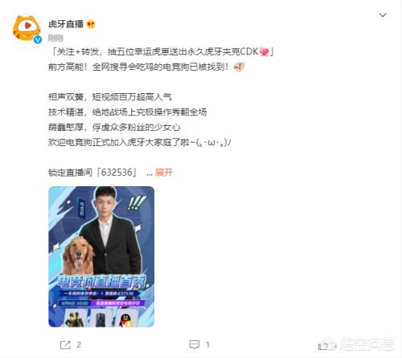
Task: Click the comment count 1
Action: [x=207, y=344]
